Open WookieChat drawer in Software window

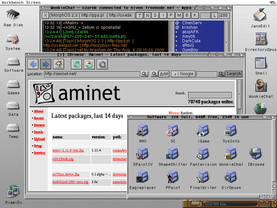click(x=231, y=153)
